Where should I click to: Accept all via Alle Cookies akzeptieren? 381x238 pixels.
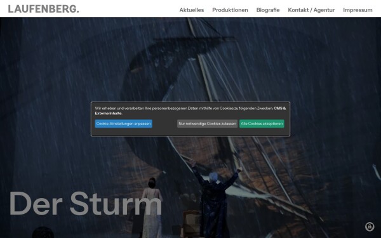point(262,124)
